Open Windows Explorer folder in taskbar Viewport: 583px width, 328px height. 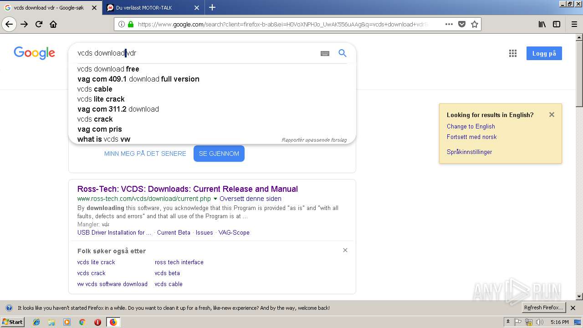coord(51,322)
